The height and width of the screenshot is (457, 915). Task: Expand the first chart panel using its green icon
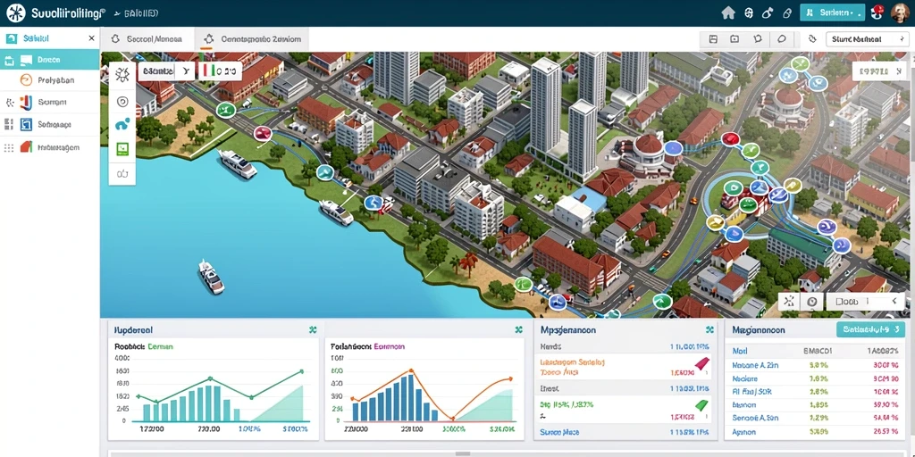point(313,330)
